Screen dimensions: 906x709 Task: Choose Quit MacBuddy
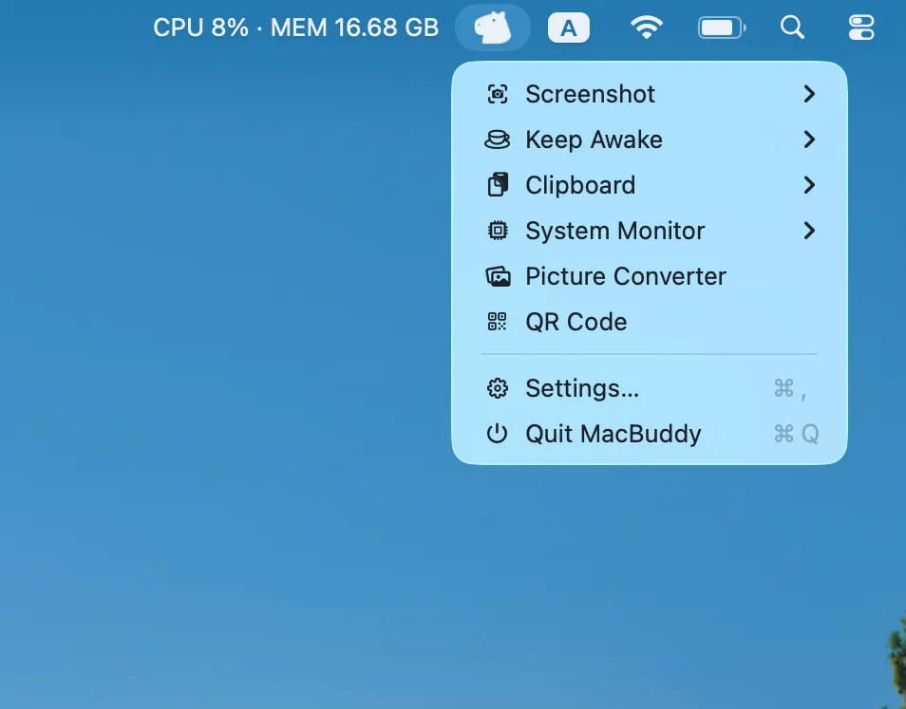650,434
